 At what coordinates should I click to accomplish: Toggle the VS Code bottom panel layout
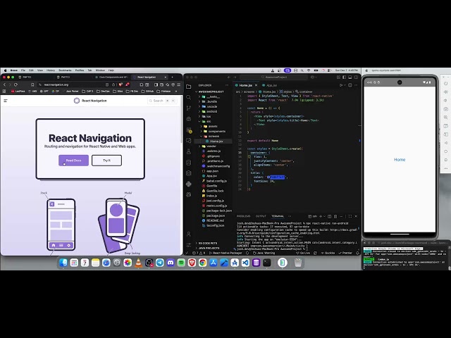point(350,77)
